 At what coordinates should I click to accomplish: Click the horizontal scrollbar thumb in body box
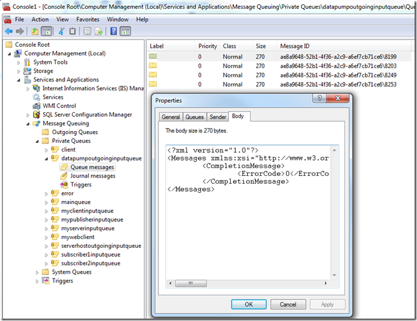point(191,283)
